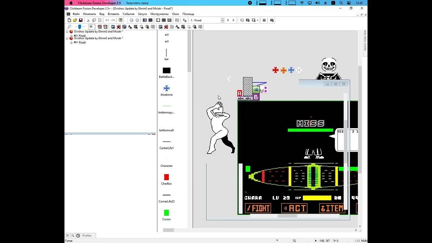The width and height of the screenshot is (432, 243).
Task: Open the События menu
Action: (129, 14)
